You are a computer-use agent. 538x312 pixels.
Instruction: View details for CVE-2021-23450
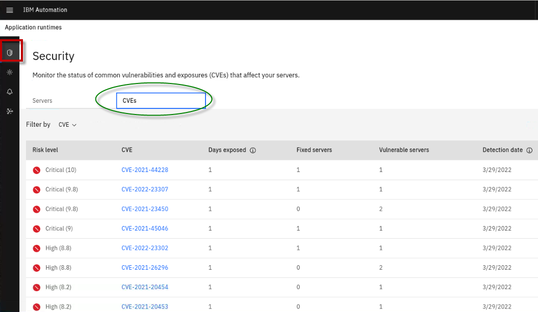click(x=145, y=209)
